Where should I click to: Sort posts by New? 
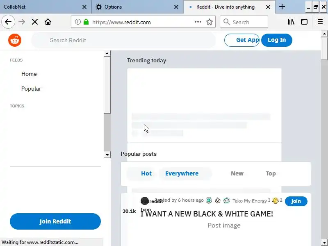pyautogui.click(x=237, y=173)
